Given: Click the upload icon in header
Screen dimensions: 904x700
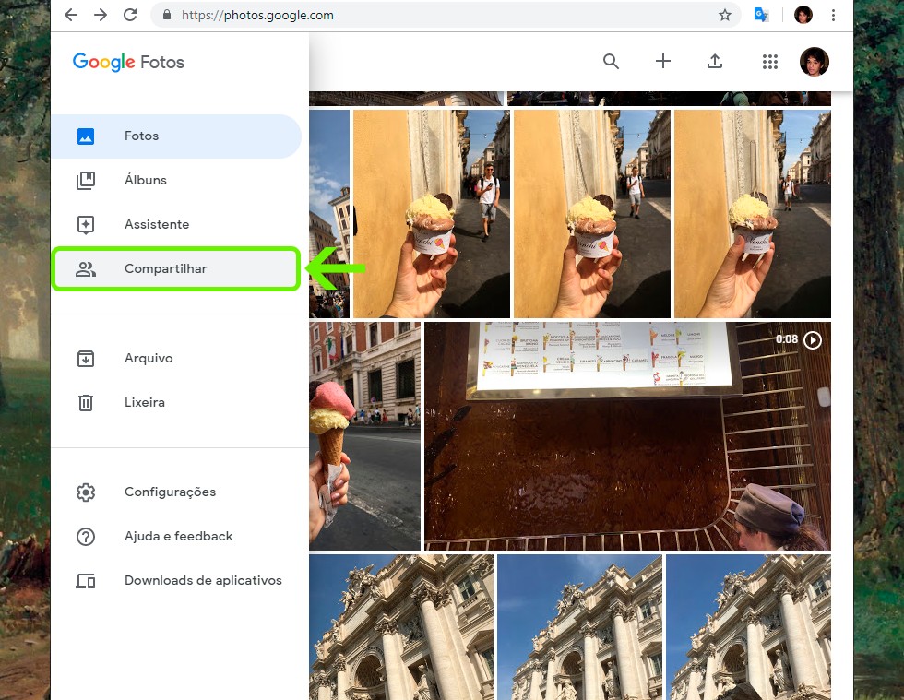Looking at the screenshot, I should tap(714, 62).
